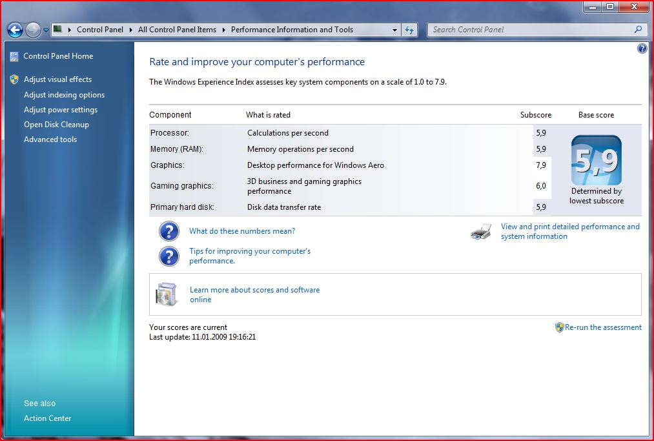Open Control Panel Home

pyautogui.click(x=58, y=56)
